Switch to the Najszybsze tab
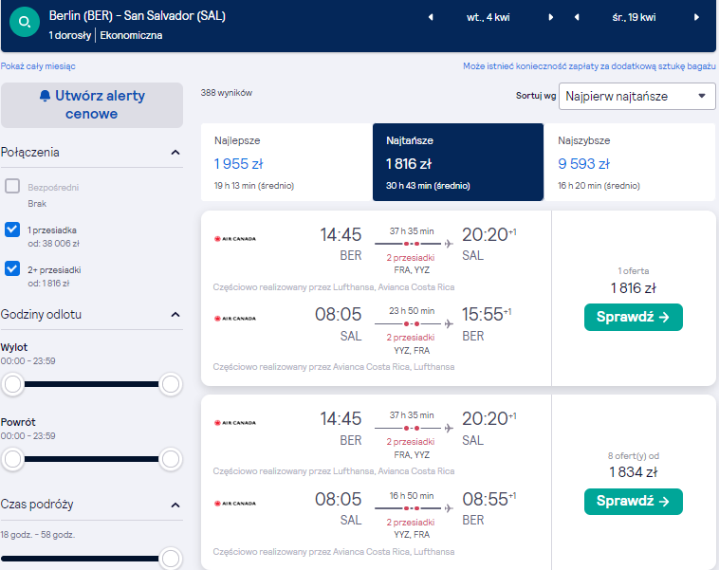 tap(629, 162)
